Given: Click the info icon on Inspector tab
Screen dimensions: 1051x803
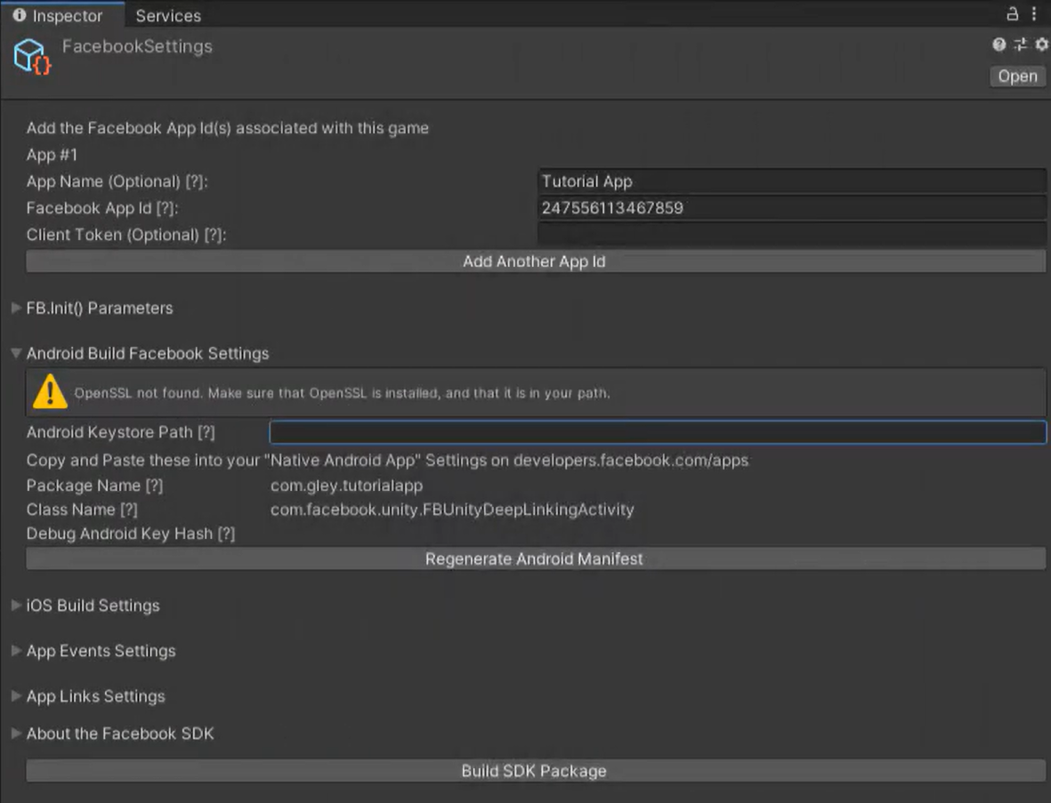Looking at the screenshot, I should (20, 15).
